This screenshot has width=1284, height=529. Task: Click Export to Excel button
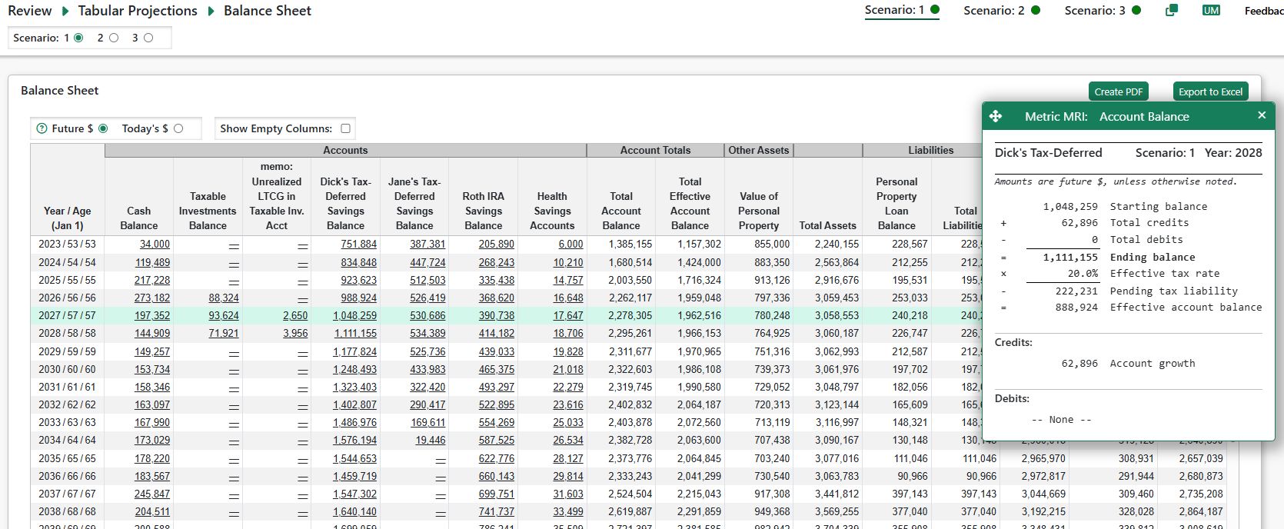pos(1210,91)
